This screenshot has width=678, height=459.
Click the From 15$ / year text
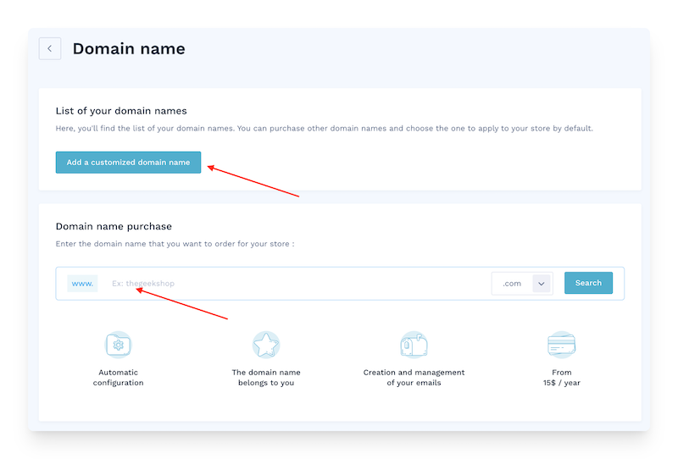(x=562, y=378)
